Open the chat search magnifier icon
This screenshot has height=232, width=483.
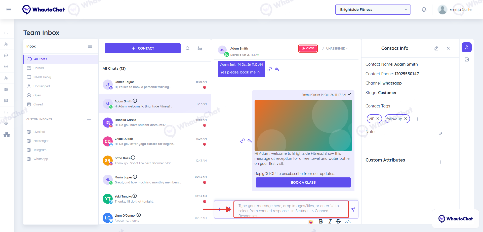point(188,48)
